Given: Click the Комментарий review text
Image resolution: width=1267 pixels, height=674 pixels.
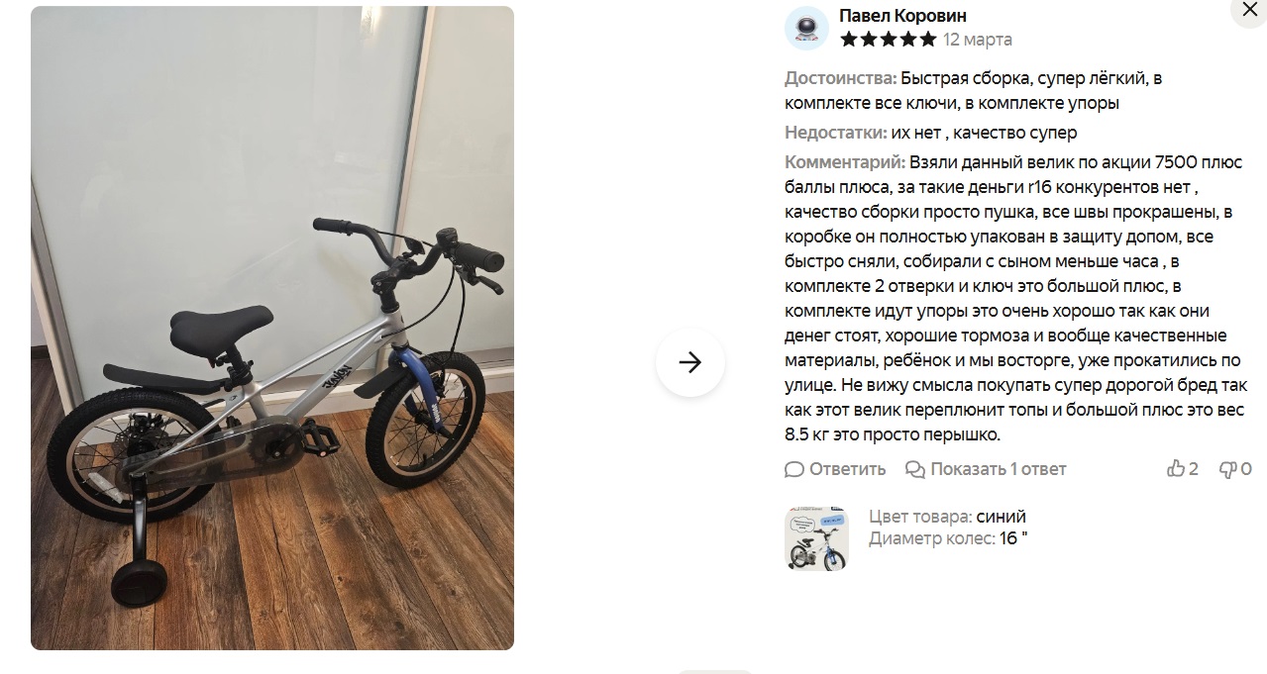Looking at the screenshot, I should pyautogui.click(x=1016, y=298).
